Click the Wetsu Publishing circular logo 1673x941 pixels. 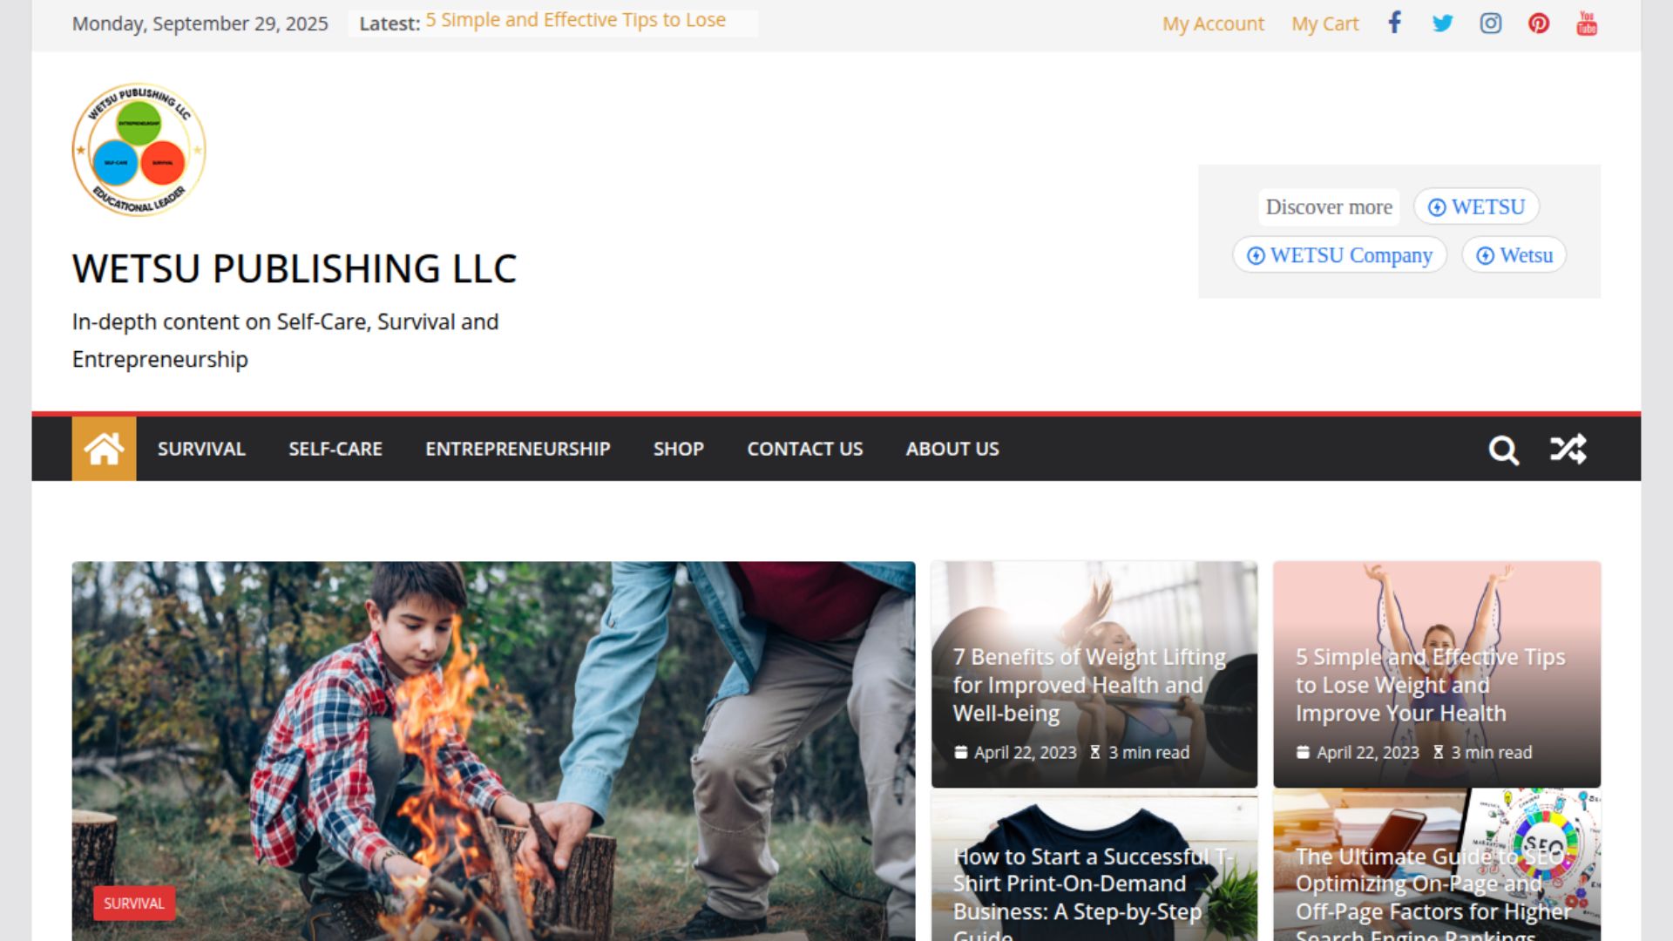(x=139, y=150)
